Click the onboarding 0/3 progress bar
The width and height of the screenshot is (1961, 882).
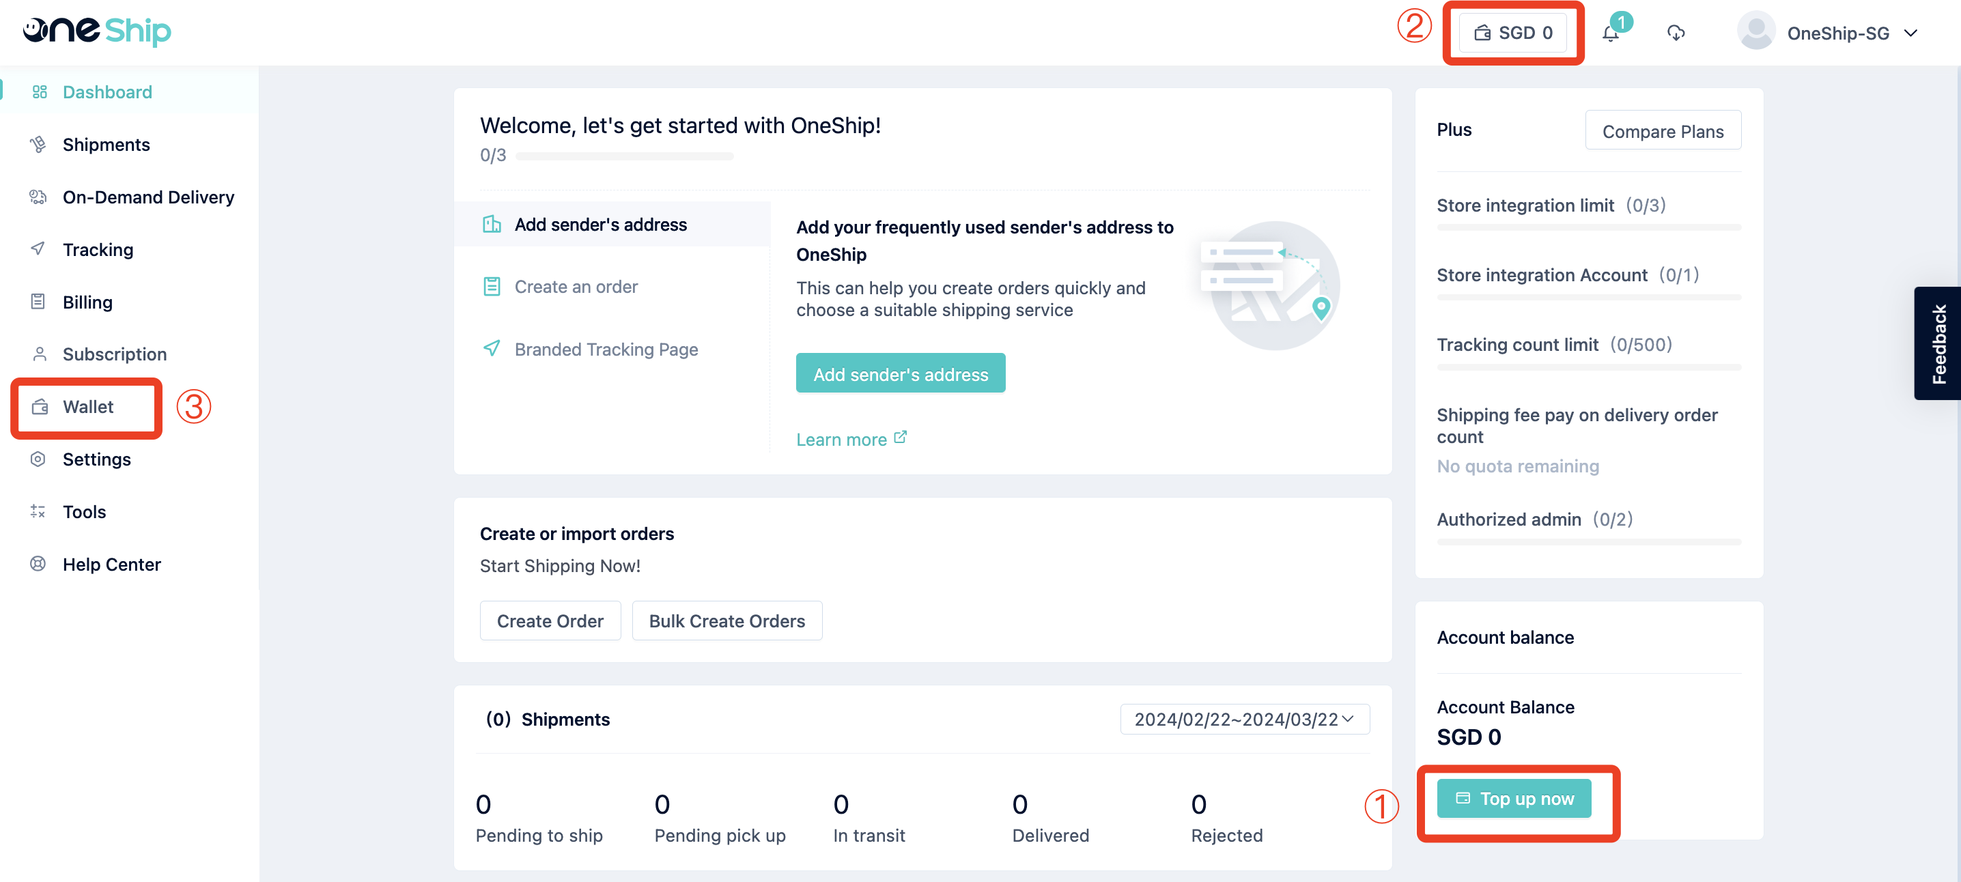tap(624, 156)
